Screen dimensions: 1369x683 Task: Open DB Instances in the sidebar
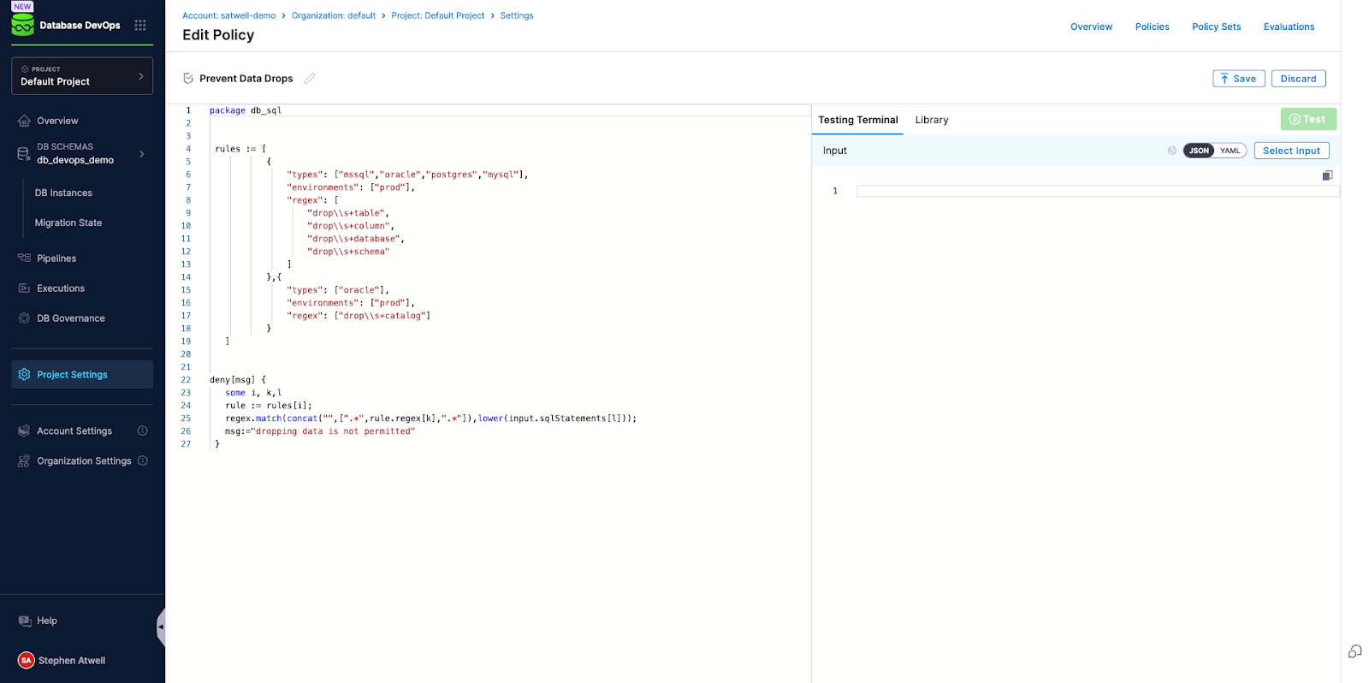pyautogui.click(x=63, y=193)
